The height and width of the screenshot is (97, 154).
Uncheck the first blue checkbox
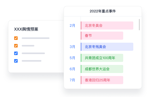point(16,53)
